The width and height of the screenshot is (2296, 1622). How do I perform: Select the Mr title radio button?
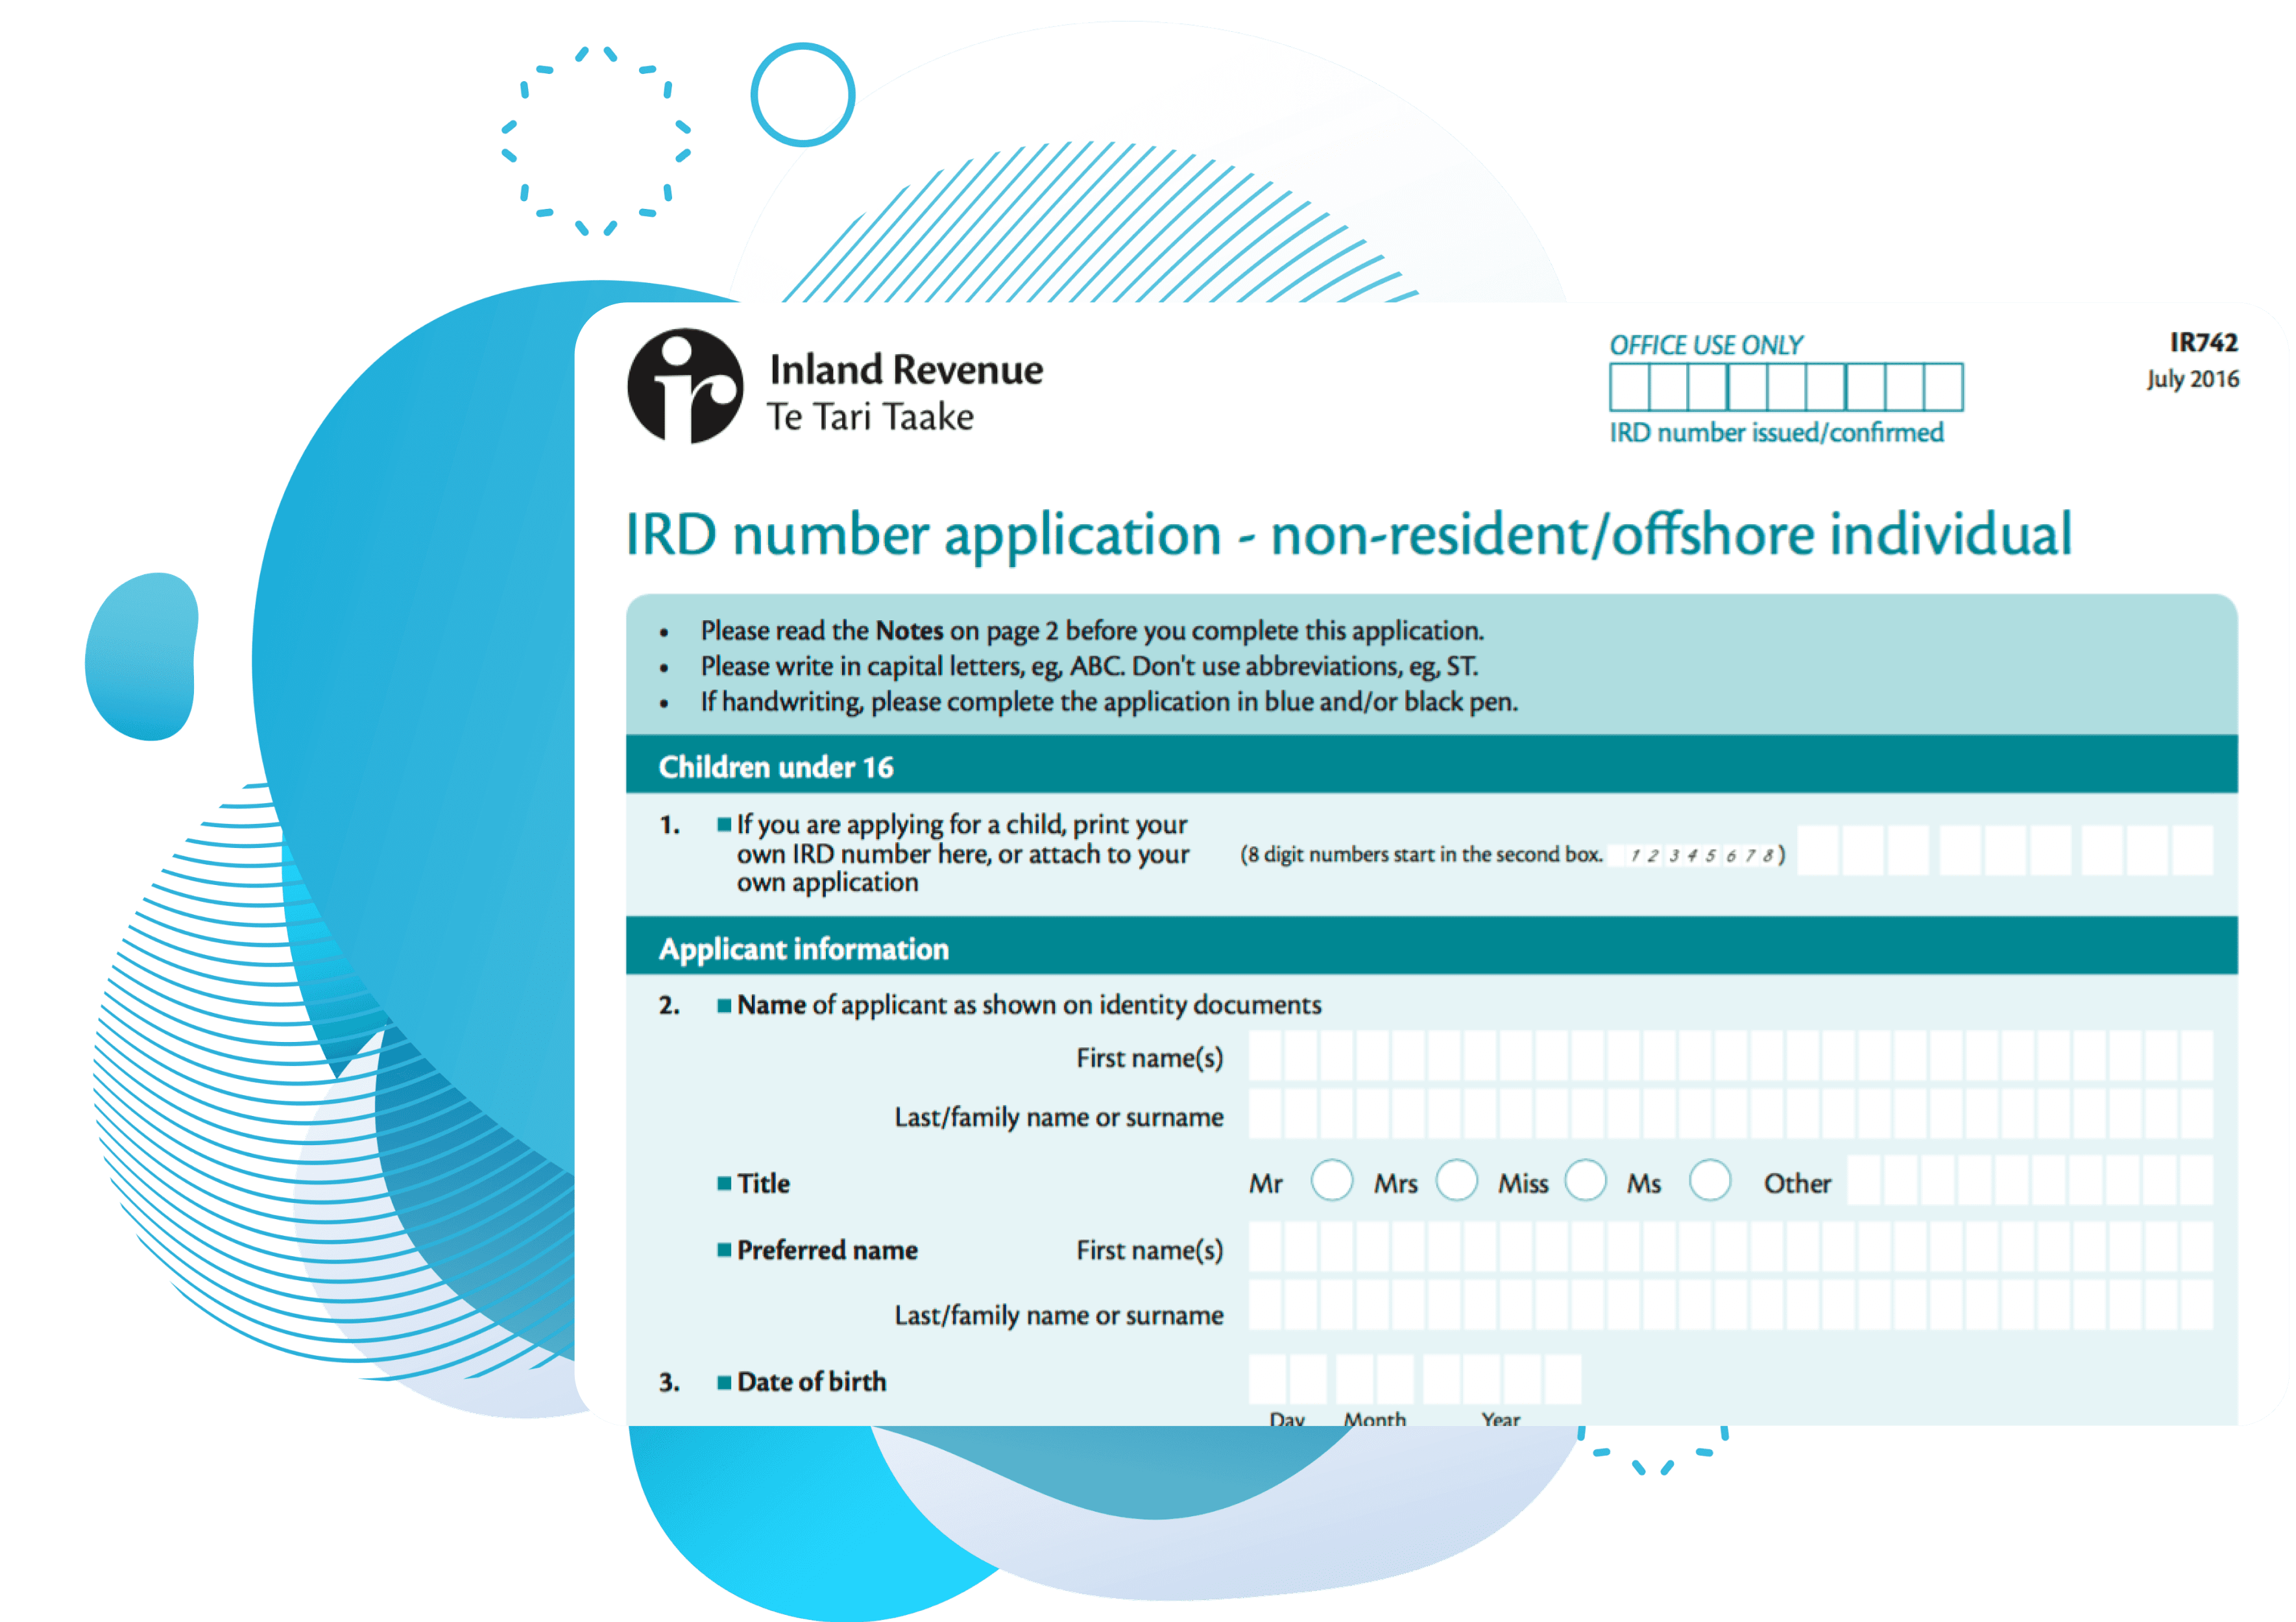tap(1333, 1181)
